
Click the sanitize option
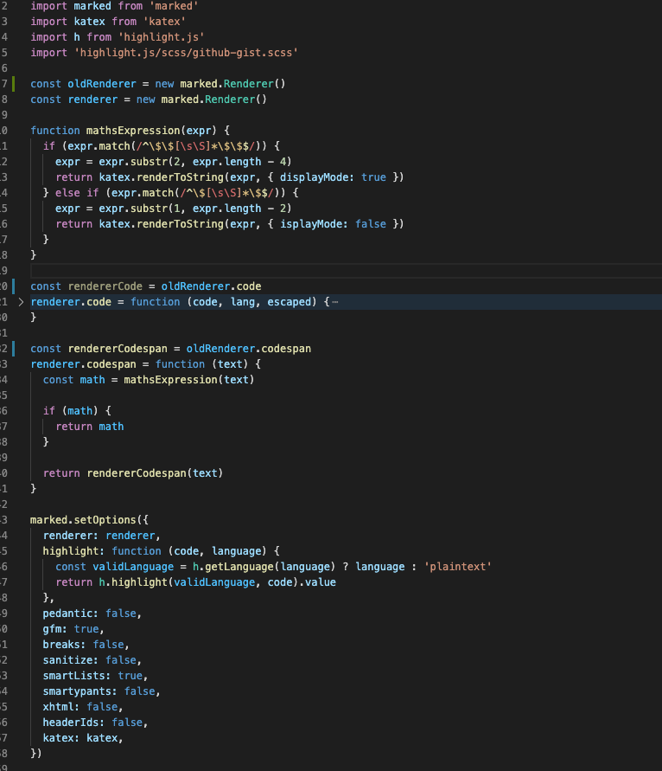tap(92, 660)
